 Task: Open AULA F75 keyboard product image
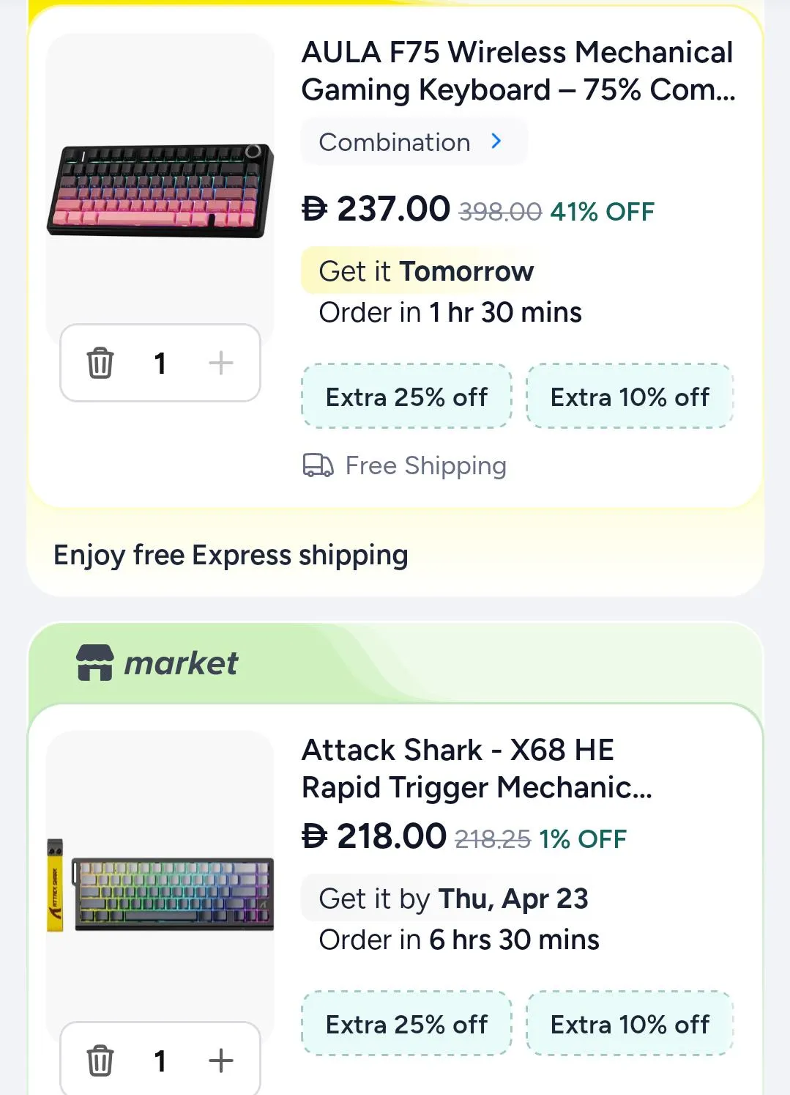click(x=160, y=190)
